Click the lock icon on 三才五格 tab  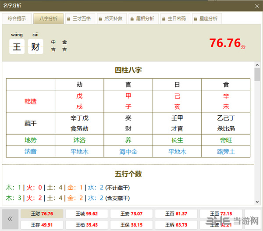68,19
